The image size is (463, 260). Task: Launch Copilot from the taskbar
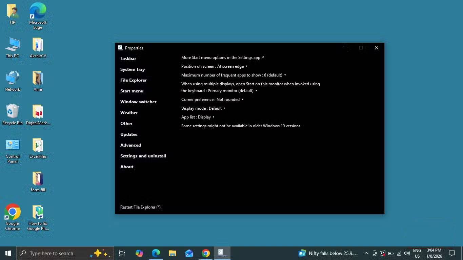coord(139,253)
